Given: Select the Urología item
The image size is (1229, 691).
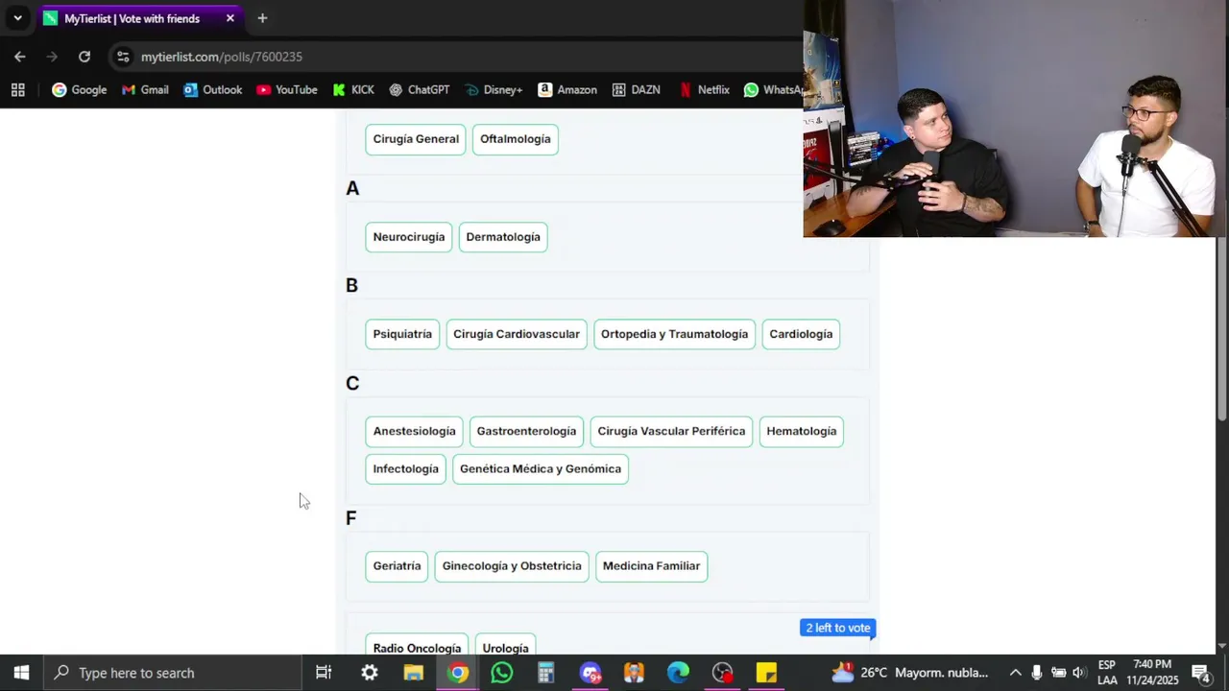Looking at the screenshot, I should pos(505,645).
